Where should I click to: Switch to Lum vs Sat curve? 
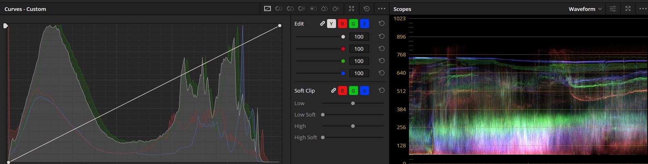coord(313,9)
